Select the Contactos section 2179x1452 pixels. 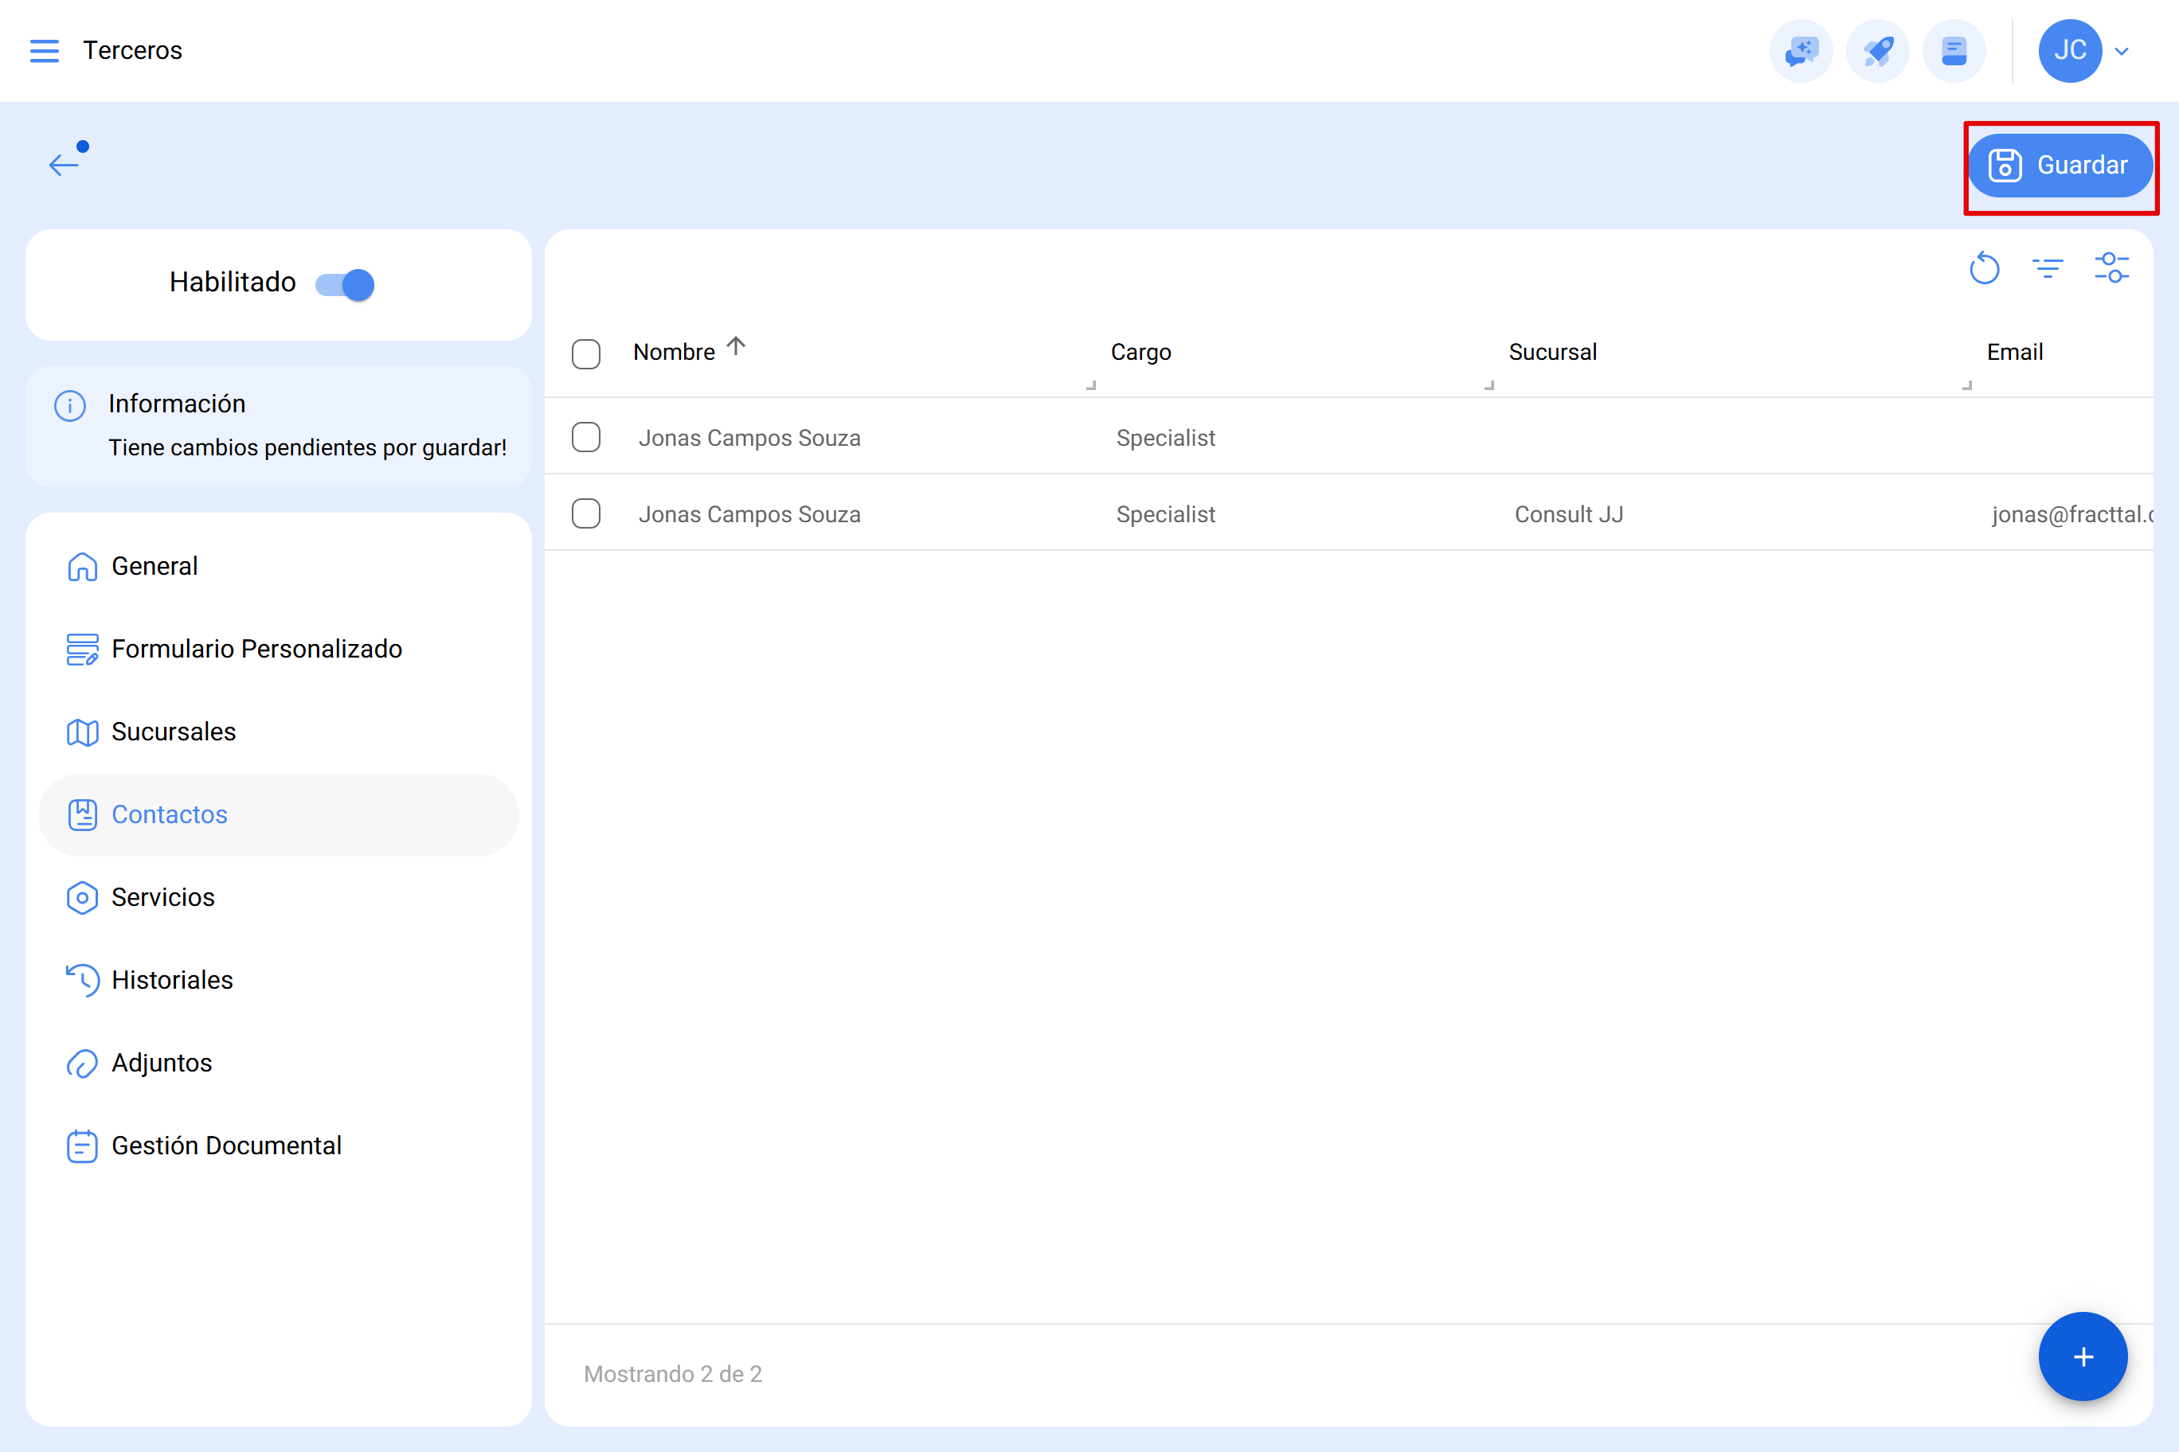coord(279,815)
